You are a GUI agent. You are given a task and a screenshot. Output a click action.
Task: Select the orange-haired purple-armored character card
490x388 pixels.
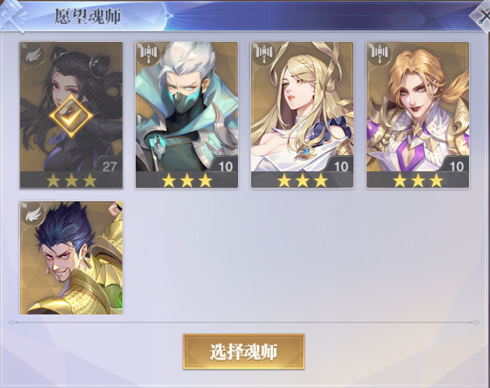point(418,115)
